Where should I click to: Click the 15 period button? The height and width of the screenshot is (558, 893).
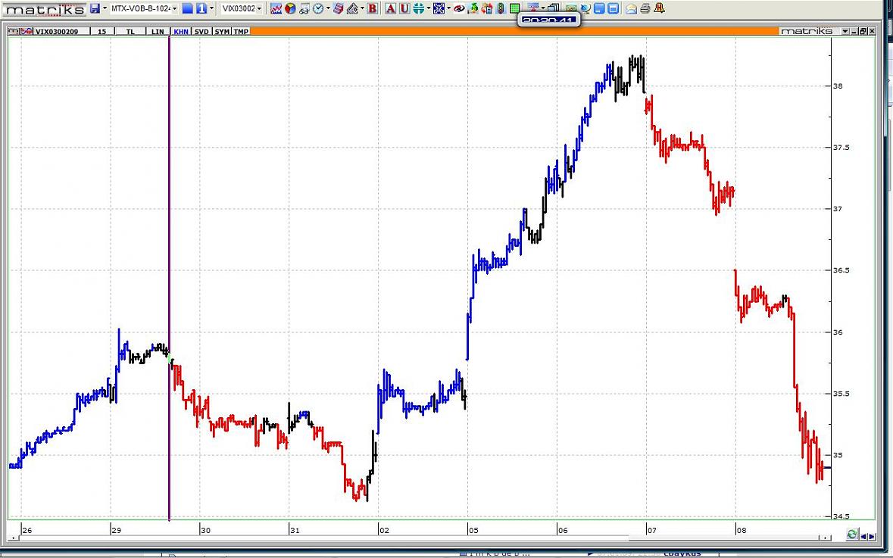point(101,31)
